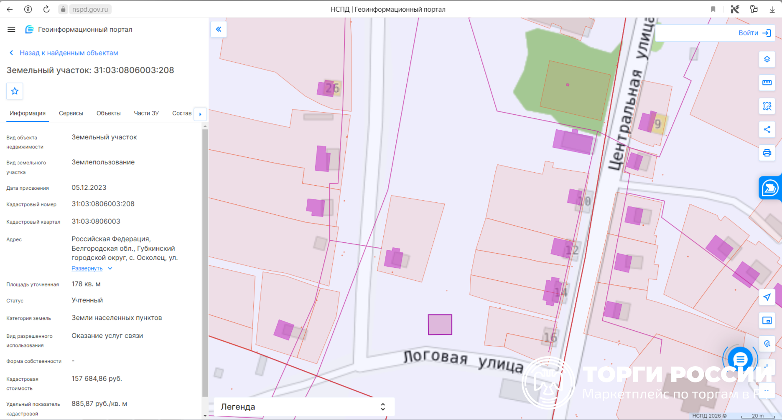Click the highlighted purple land plot
Viewport: 782px width, 420px height.
pyautogui.click(x=440, y=324)
